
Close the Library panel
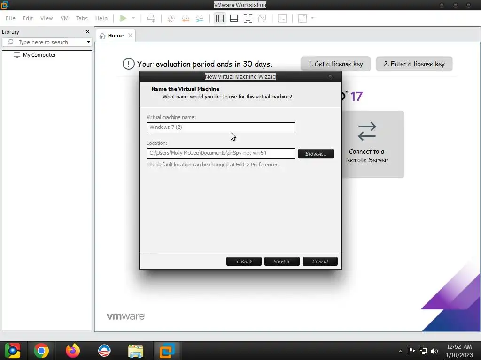click(88, 32)
